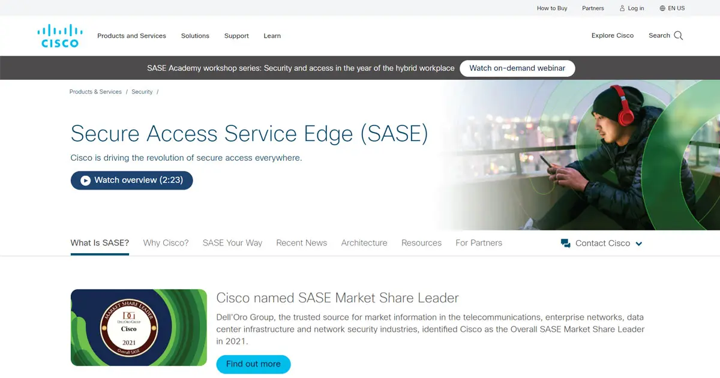Image resolution: width=720 pixels, height=378 pixels.
Task: Click the play icon on Watch overview
Action: (x=86, y=181)
